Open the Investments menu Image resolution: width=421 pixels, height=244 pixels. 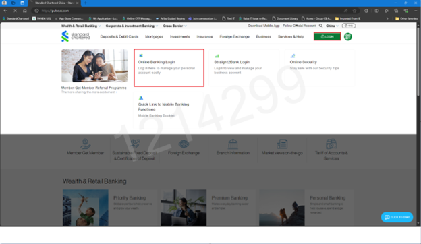tap(180, 36)
